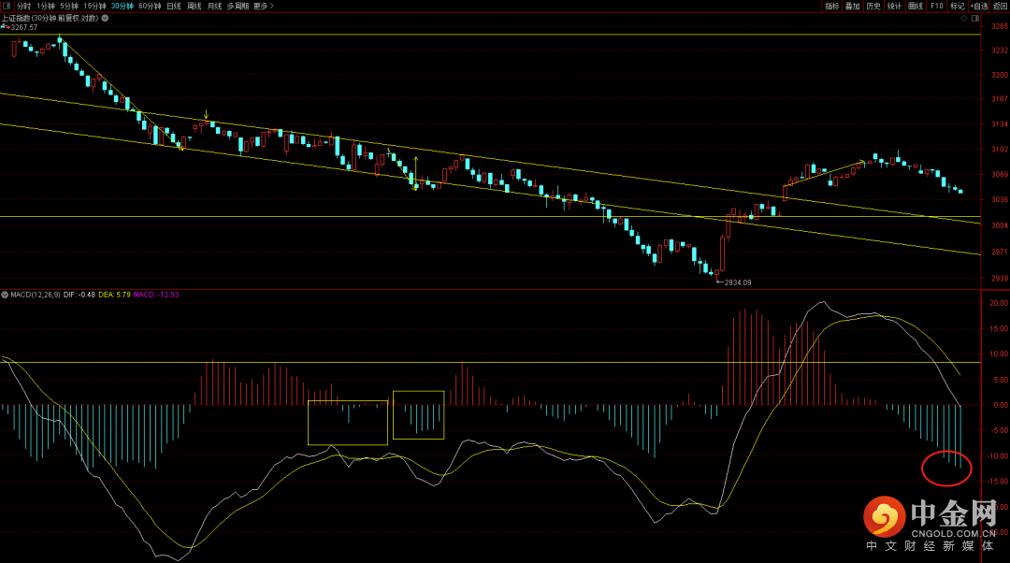The height and width of the screenshot is (563, 1010).
Task: Add to watchlist with +自选
Action: 979,6
